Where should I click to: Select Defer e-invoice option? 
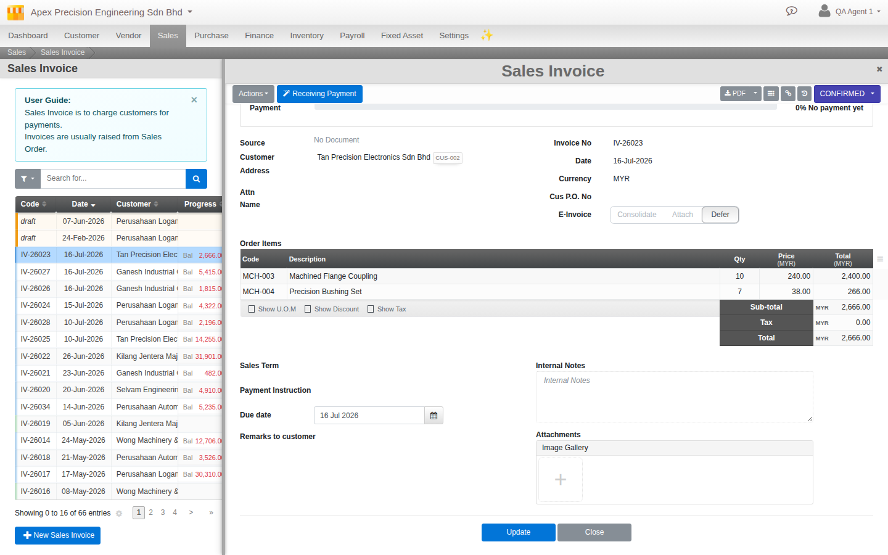tap(720, 215)
